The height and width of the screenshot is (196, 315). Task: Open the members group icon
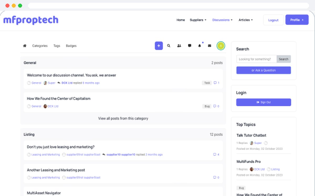click(x=179, y=46)
